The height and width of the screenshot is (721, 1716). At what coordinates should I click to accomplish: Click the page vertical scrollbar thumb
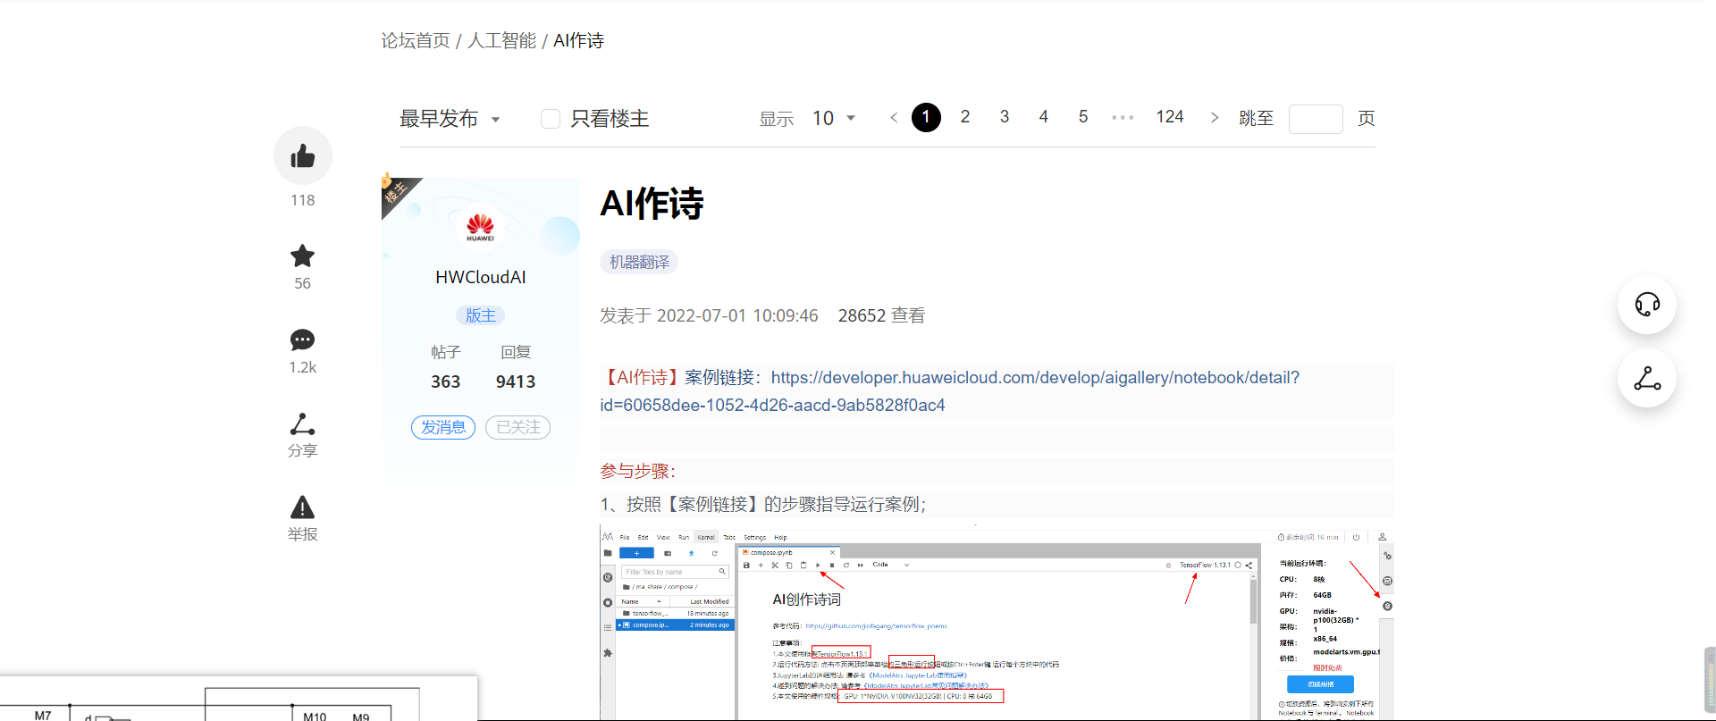(1710, 680)
